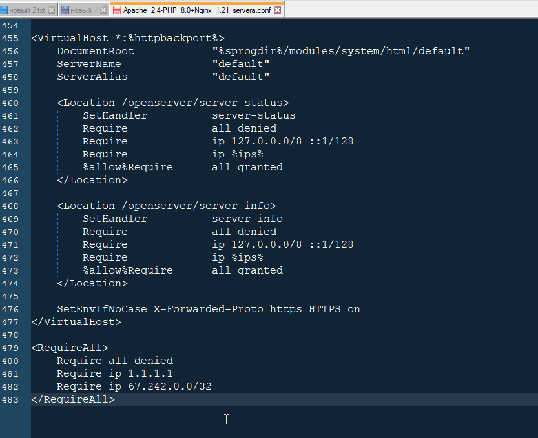The width and height of the screenshot is (538, 438).
Task: Select line number 483 in the gutter
Action: coord(10,399)
